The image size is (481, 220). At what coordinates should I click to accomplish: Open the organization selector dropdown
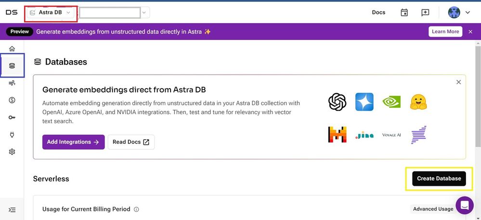tap(115, 13)
